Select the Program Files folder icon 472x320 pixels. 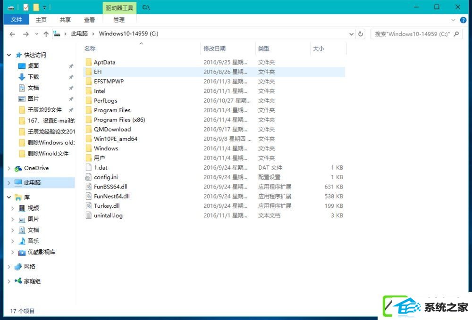coord(89,110)
